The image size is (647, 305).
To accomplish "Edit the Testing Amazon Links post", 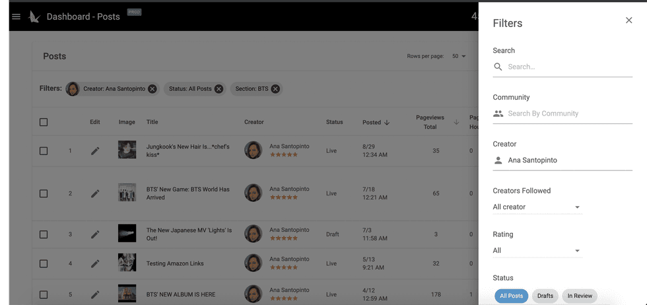I will (95, 263).
